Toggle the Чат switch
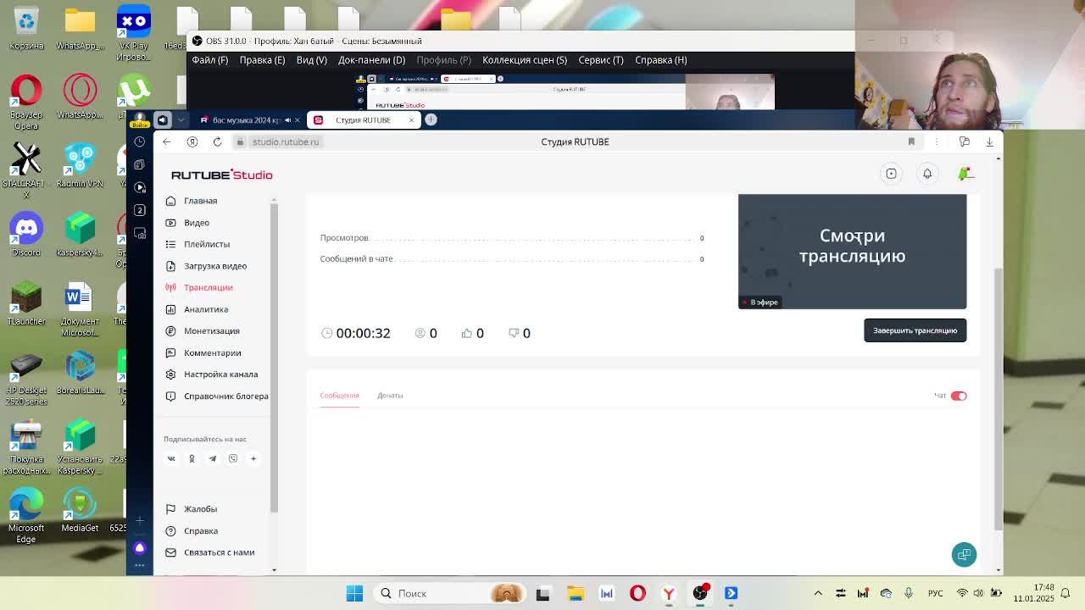The image size is (1085, 610). [x=959, y=396]
